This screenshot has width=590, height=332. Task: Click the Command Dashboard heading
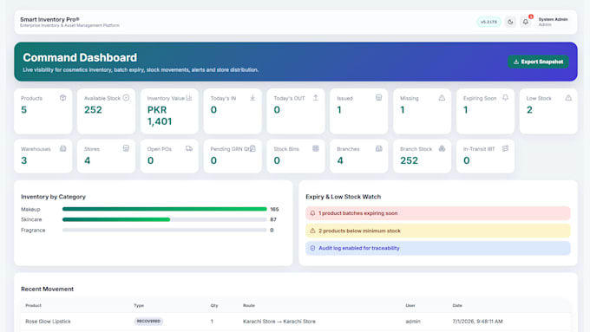(80, 57)
